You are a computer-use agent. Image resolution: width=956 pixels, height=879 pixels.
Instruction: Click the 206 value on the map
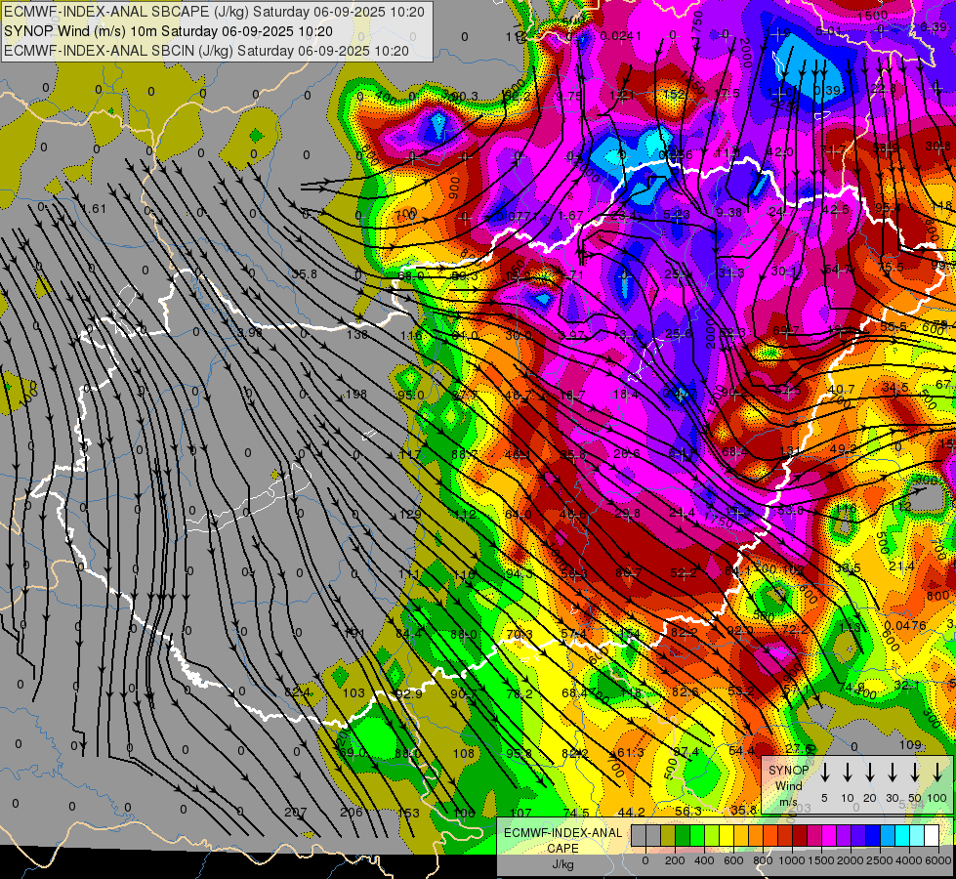click(352, 812)
